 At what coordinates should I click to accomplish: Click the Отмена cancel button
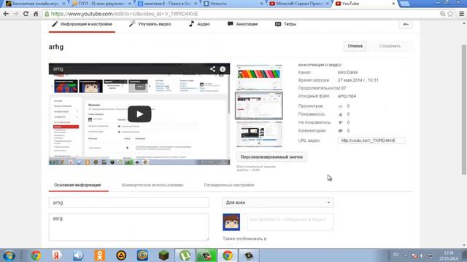355,46
